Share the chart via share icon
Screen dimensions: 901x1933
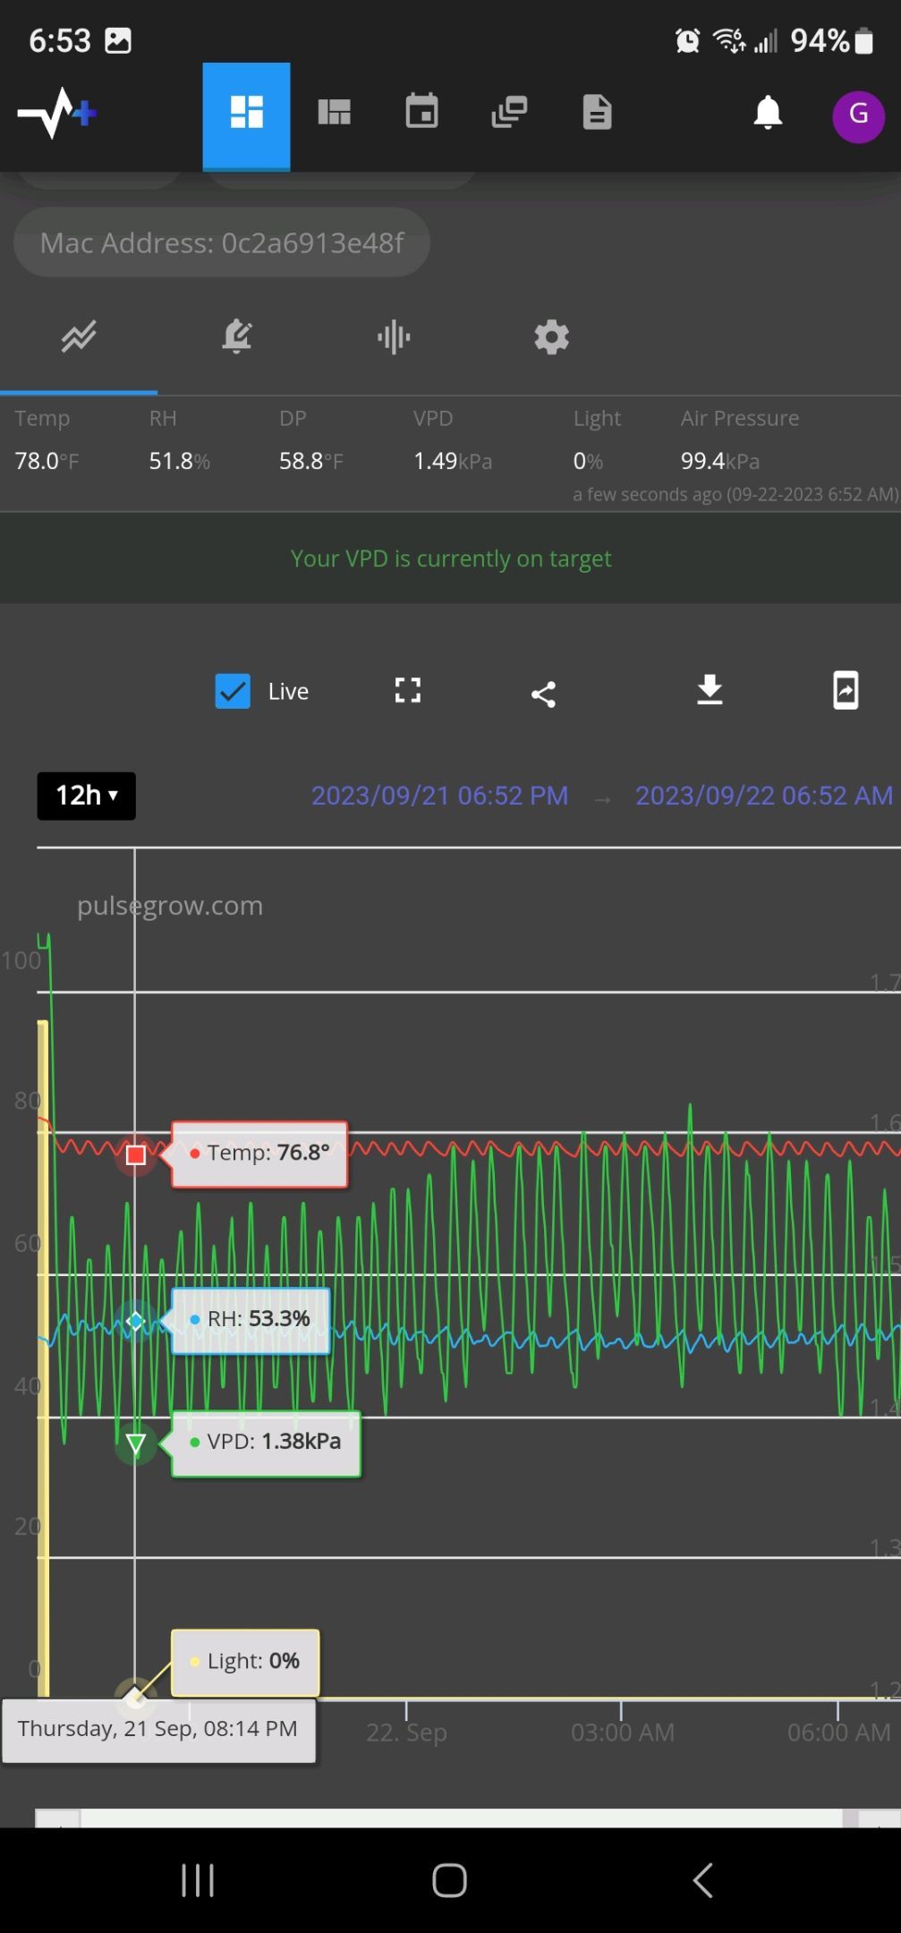pos(543,694)
